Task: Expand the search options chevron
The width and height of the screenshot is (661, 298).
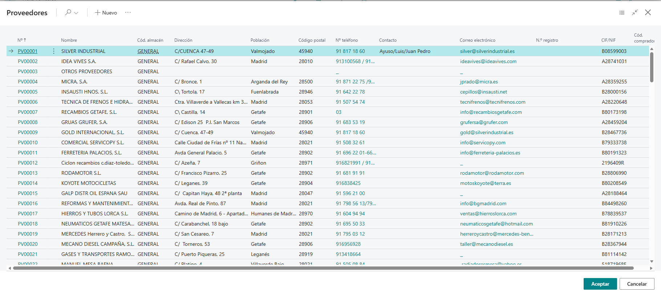Action: tap(76, 13)
